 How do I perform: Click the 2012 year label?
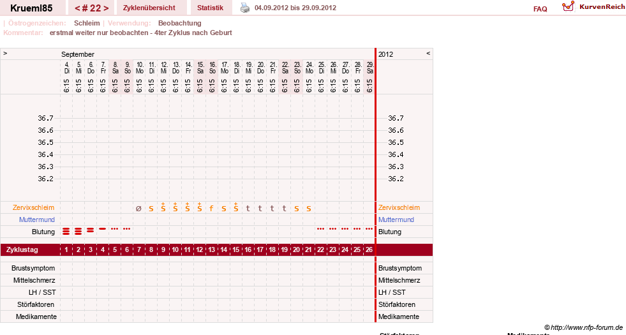click(385, 54)
